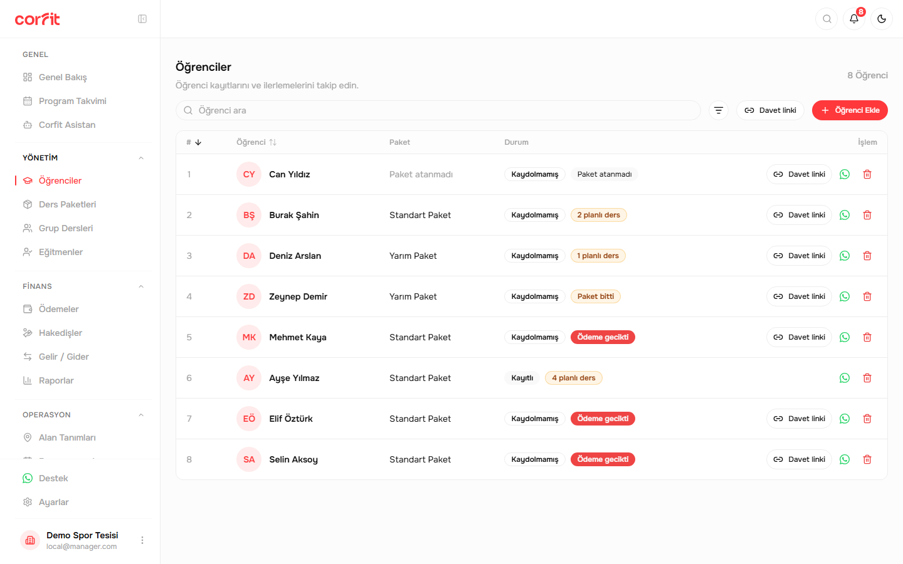
Task: Toggle dark mode with the moon icon
Action: tap(882, 19)
